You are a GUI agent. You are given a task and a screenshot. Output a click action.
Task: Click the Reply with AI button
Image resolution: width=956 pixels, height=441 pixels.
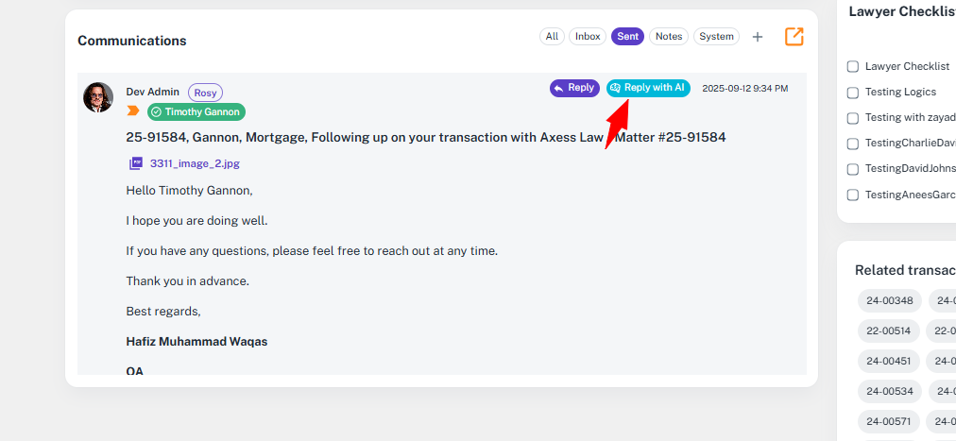[648, 88]
